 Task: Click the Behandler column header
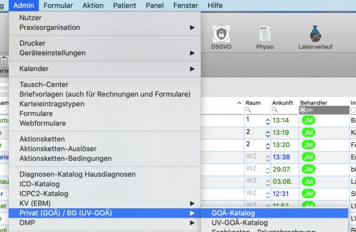tap(314, 103)
